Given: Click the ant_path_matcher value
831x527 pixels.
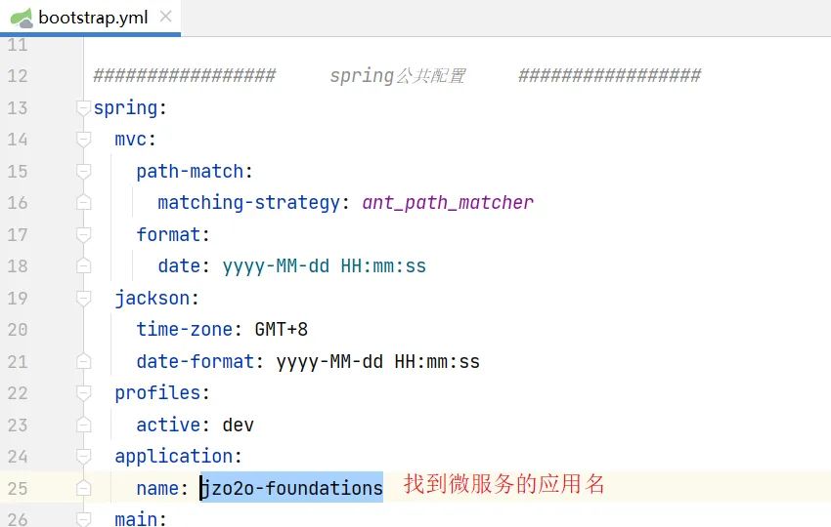Looking at the screenshot, I should [448, 203].
